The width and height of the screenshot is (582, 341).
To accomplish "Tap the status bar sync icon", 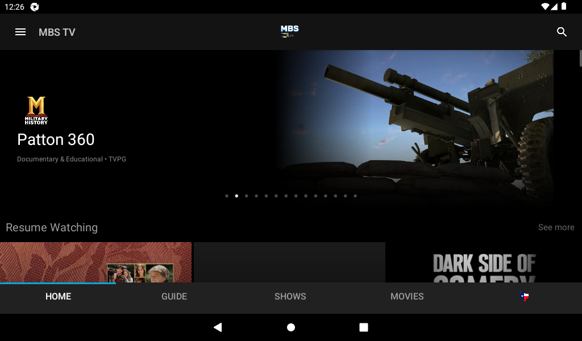I will pos(35,7).
